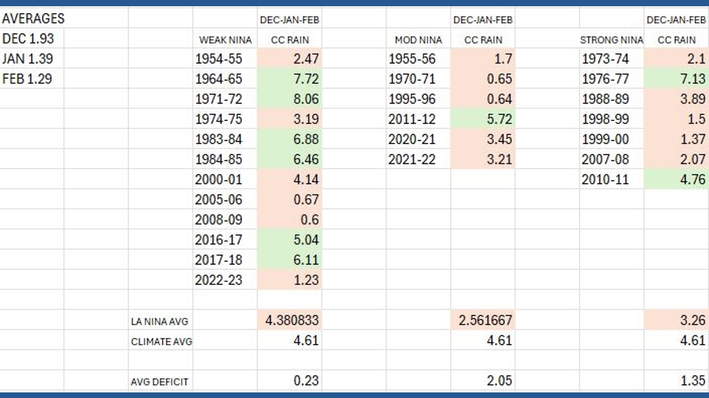
Task: Select the 2.05 average deficit cell
Action: click(x=483, y=381)
